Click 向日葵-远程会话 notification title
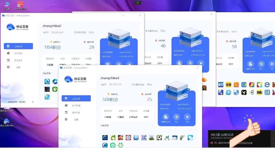 pos(222,135)
